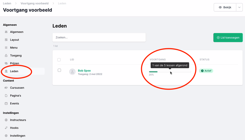
Task: Click Bob Spee's progress bar
Action: point(170,72)
